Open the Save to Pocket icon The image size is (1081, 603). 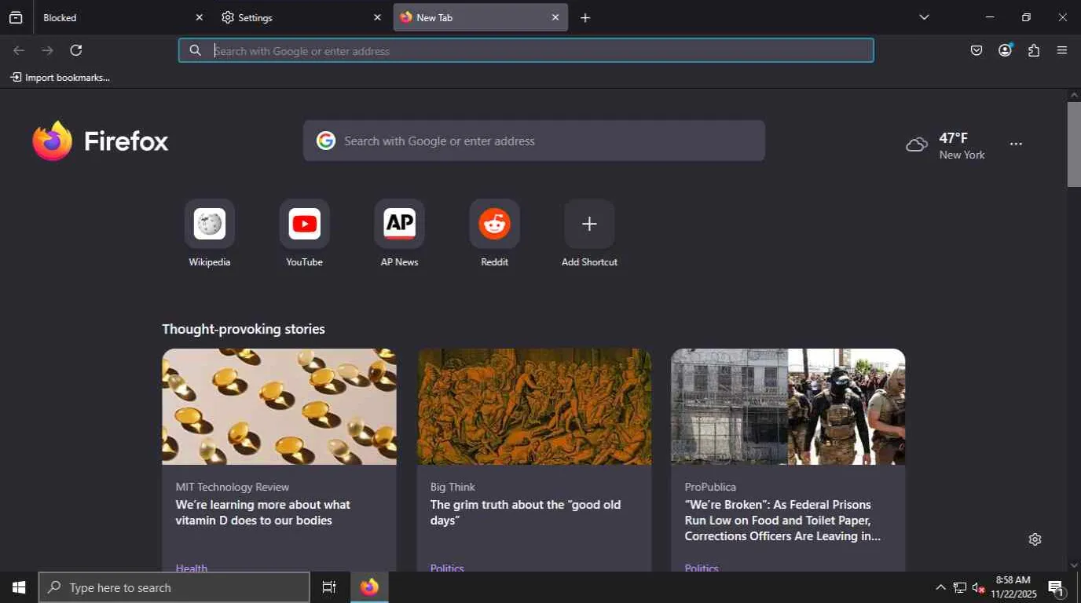pos(977,50)
